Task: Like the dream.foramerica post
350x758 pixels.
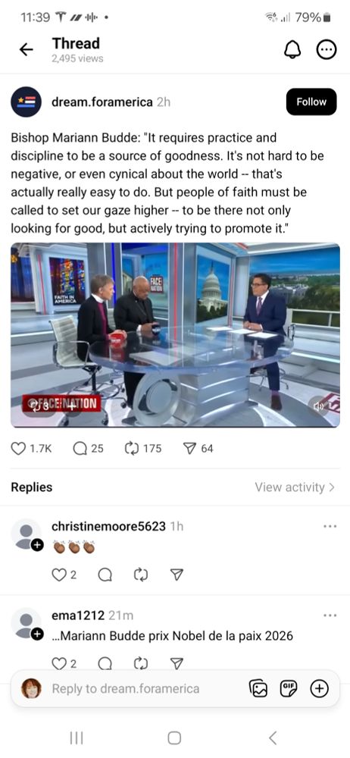Action: point(18,449)
